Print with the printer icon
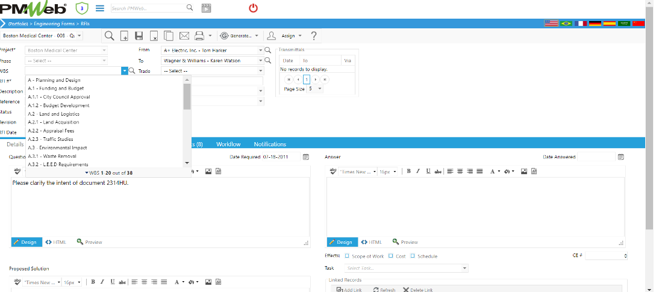 pos(199,36)
